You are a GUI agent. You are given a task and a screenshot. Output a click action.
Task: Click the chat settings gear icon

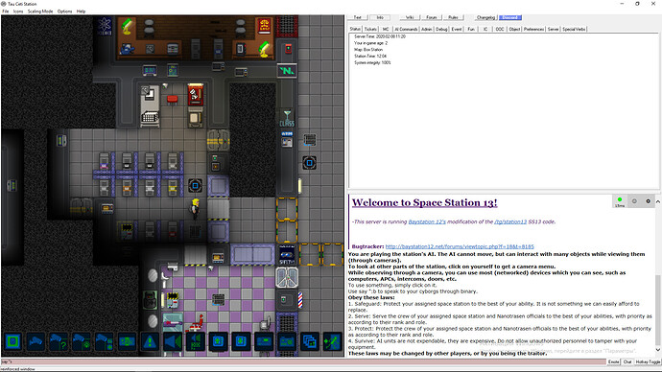[648, 201]
